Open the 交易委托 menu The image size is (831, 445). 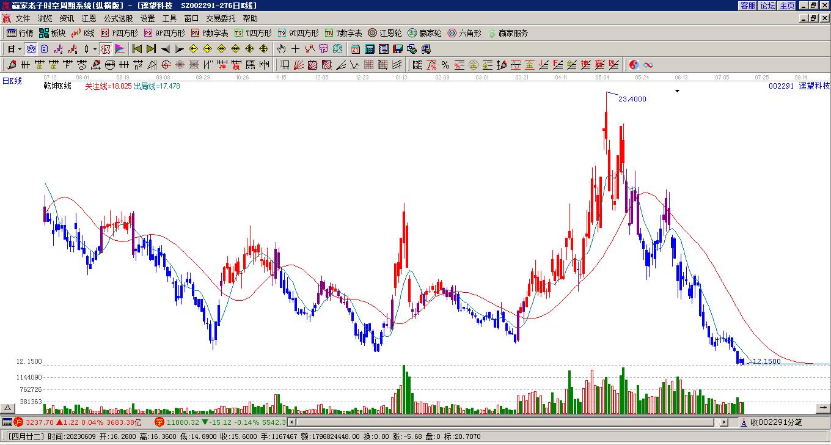220,18
